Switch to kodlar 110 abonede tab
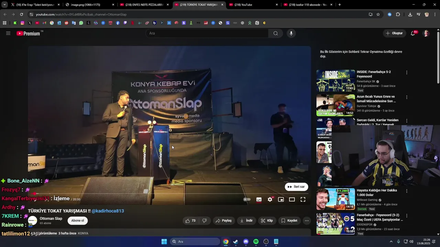440x247 pixels. click(x=308, y=5)
